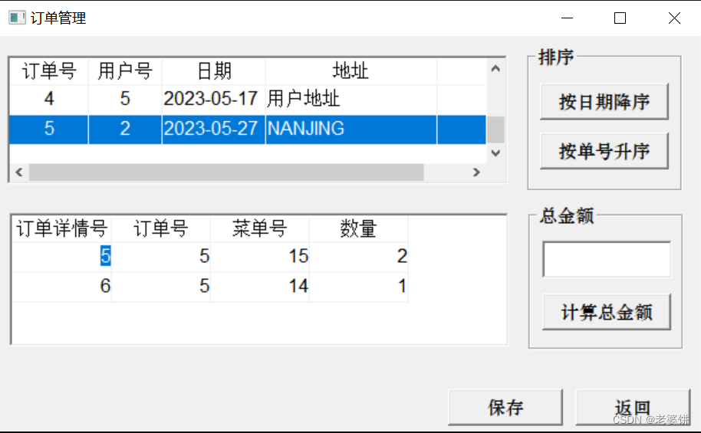Click the 订单号 header in details table
Screen dimensions: 701x433
click(x=161, y=228)
